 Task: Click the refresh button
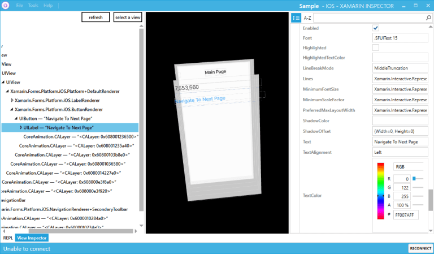click(96, 17)
